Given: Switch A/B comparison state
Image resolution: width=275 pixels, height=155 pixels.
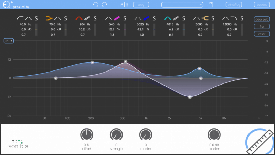Looking at the screenshot, I should 124,5.
